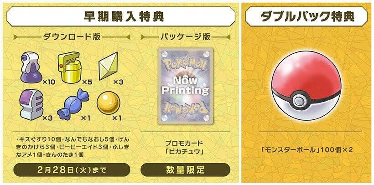Select the ダブルパック特典 header banner
374x185 pixels.
306,16
